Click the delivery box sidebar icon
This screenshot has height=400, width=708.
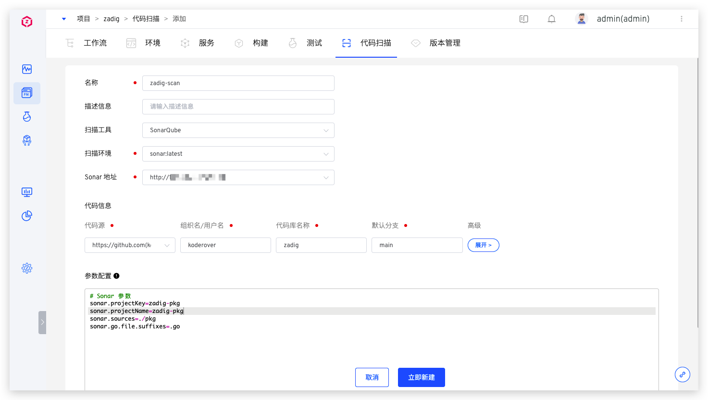pos(27,140)
